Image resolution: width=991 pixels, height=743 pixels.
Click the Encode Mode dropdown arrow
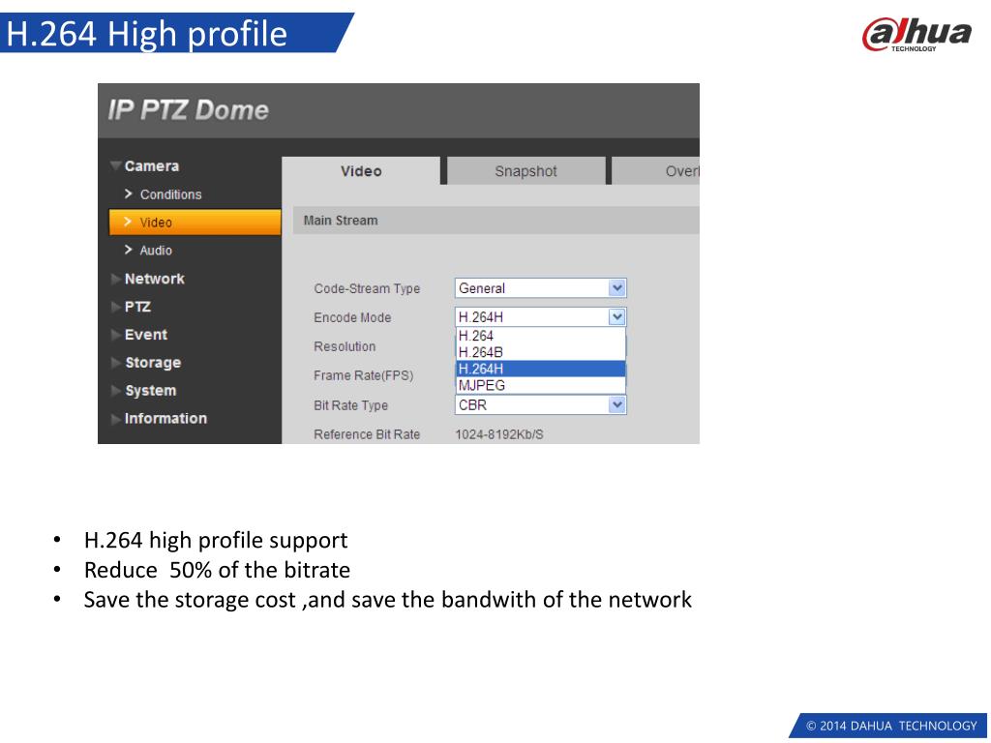click(x=616, y=317)
